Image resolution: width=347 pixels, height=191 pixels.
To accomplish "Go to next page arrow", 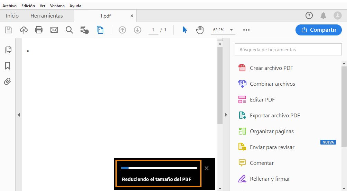I will coord(138,30).
